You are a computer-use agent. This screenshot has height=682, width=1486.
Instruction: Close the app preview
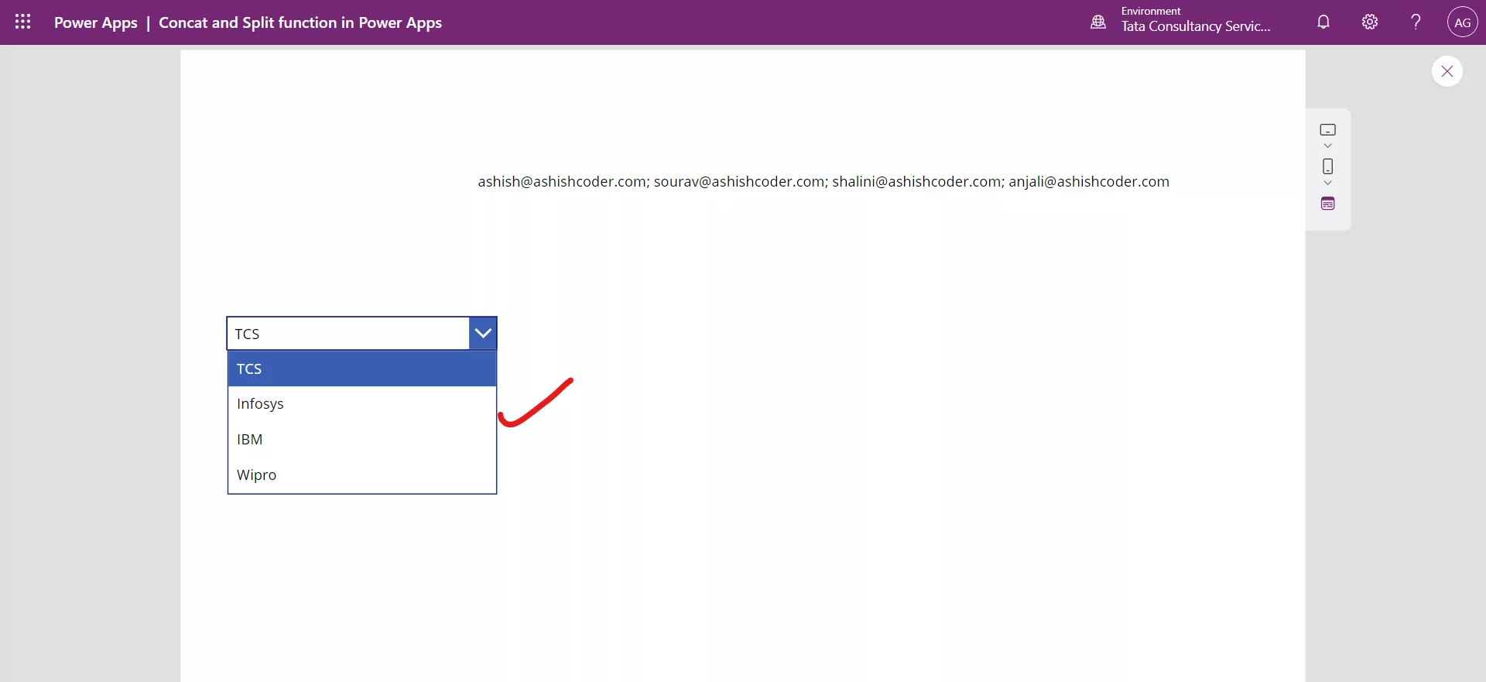1447,71
